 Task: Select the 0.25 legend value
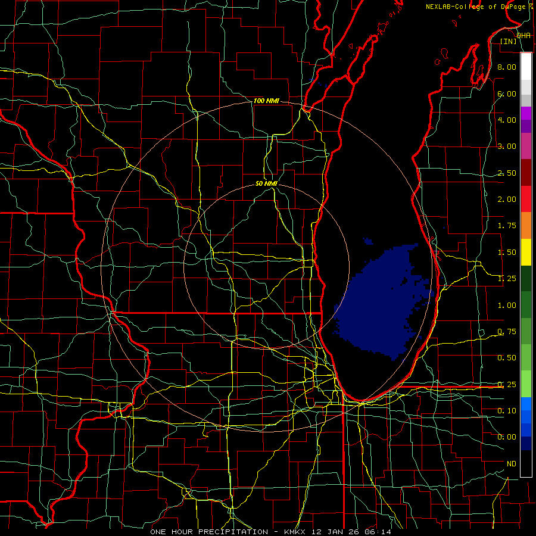tap(507, 385)
